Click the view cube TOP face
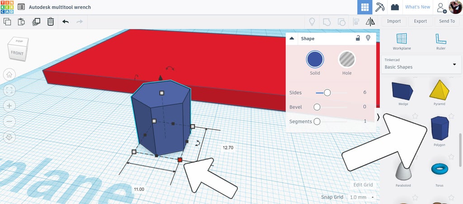 pos(19,41)
